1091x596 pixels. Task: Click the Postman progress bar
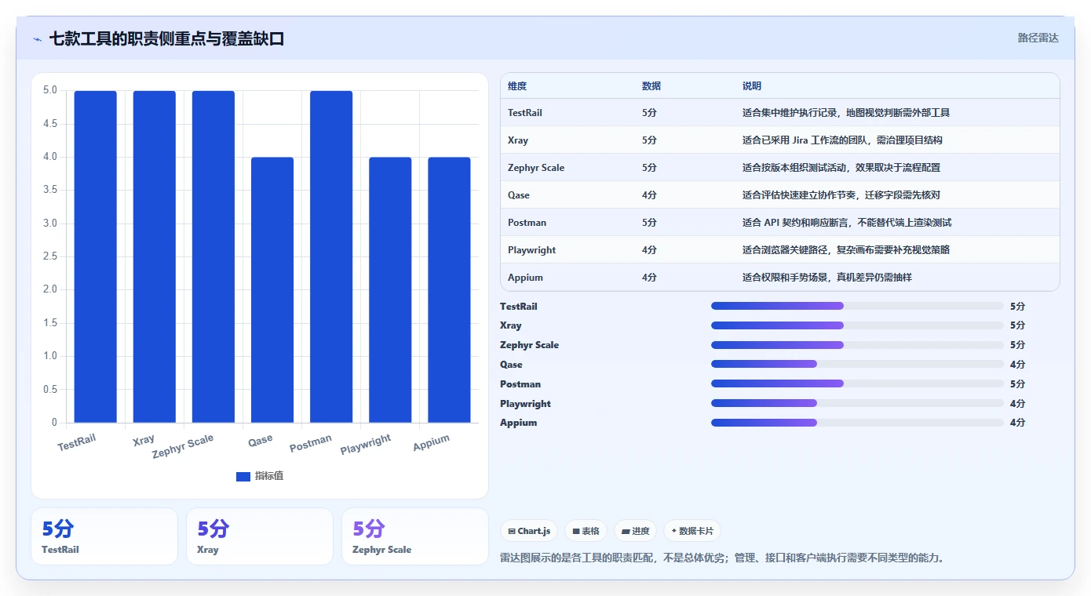[857, 383]
